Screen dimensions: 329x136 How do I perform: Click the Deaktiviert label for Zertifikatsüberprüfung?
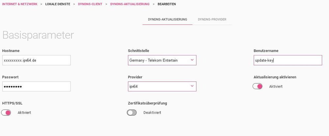pos(152,113)
